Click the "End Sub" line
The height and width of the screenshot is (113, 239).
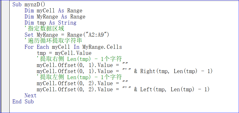(x=23, y=101)
